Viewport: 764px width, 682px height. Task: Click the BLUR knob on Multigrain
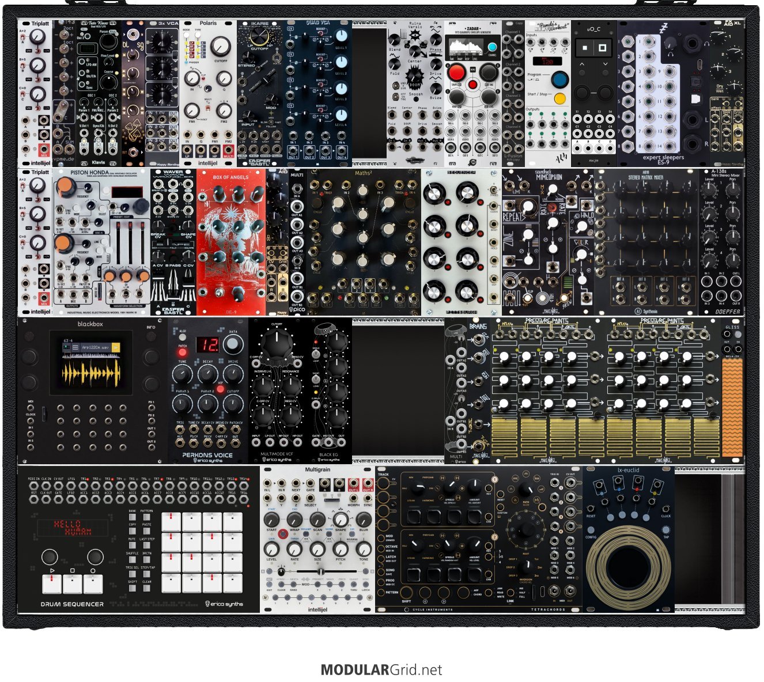[x=364, y=520]
